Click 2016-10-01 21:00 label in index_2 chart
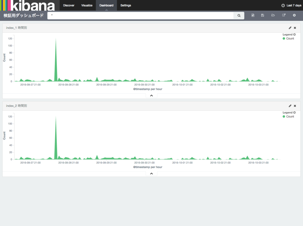The height and width of the screenshot is (226, 303). tap(182, 163)
